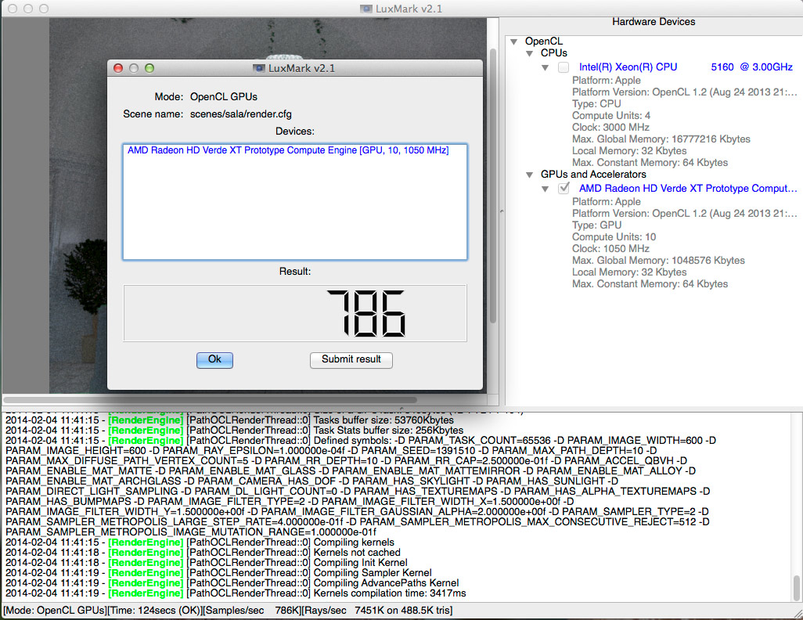The image size is (803, 620).
Task: Collapse the OpenCL tree node
Action: (514, 41)
